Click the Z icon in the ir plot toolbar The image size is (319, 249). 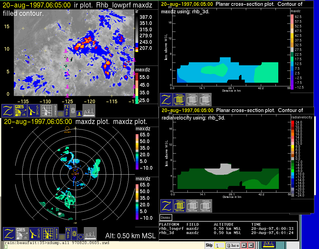click(8, 110)
